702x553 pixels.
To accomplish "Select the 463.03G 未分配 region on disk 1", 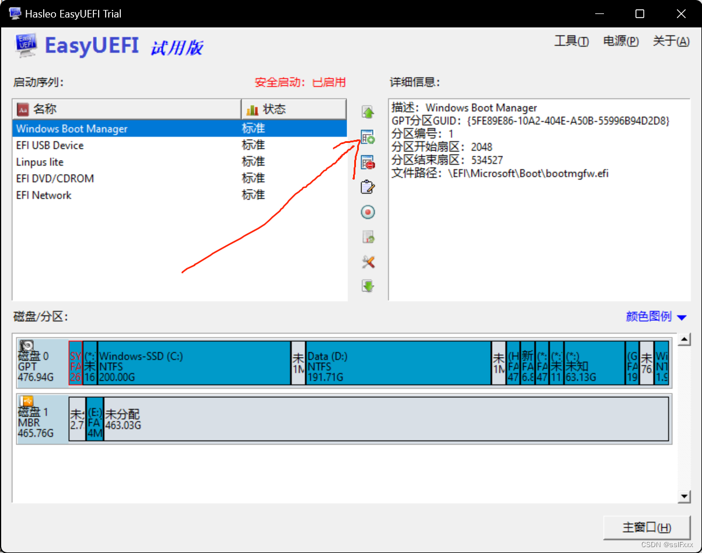I will click(386, 418).
